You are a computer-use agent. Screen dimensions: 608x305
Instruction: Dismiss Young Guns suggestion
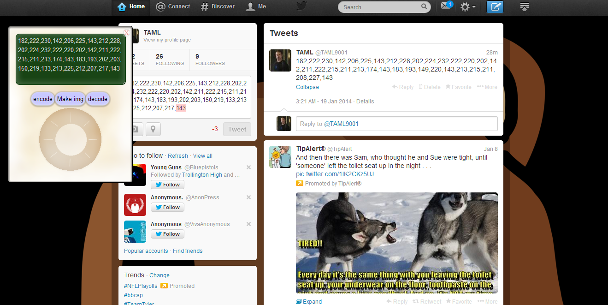click(249, 167)
